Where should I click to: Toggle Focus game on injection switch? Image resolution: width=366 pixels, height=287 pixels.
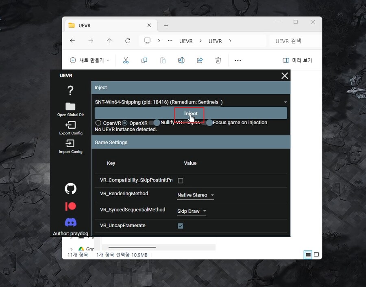(x=207, y=123)
